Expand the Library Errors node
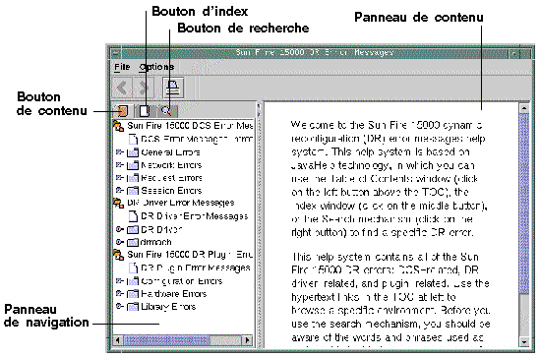540x358 pixels. pos(119,306)
